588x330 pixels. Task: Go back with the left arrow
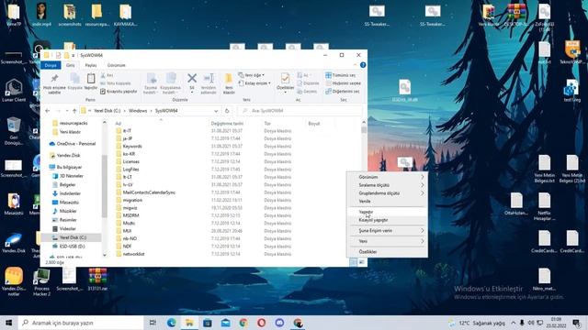click(47, 111)
